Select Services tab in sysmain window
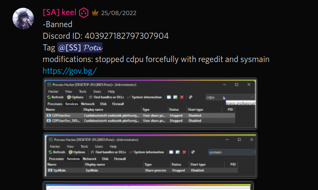This screenshot has height=190, width=318. [x=73, y=159]
